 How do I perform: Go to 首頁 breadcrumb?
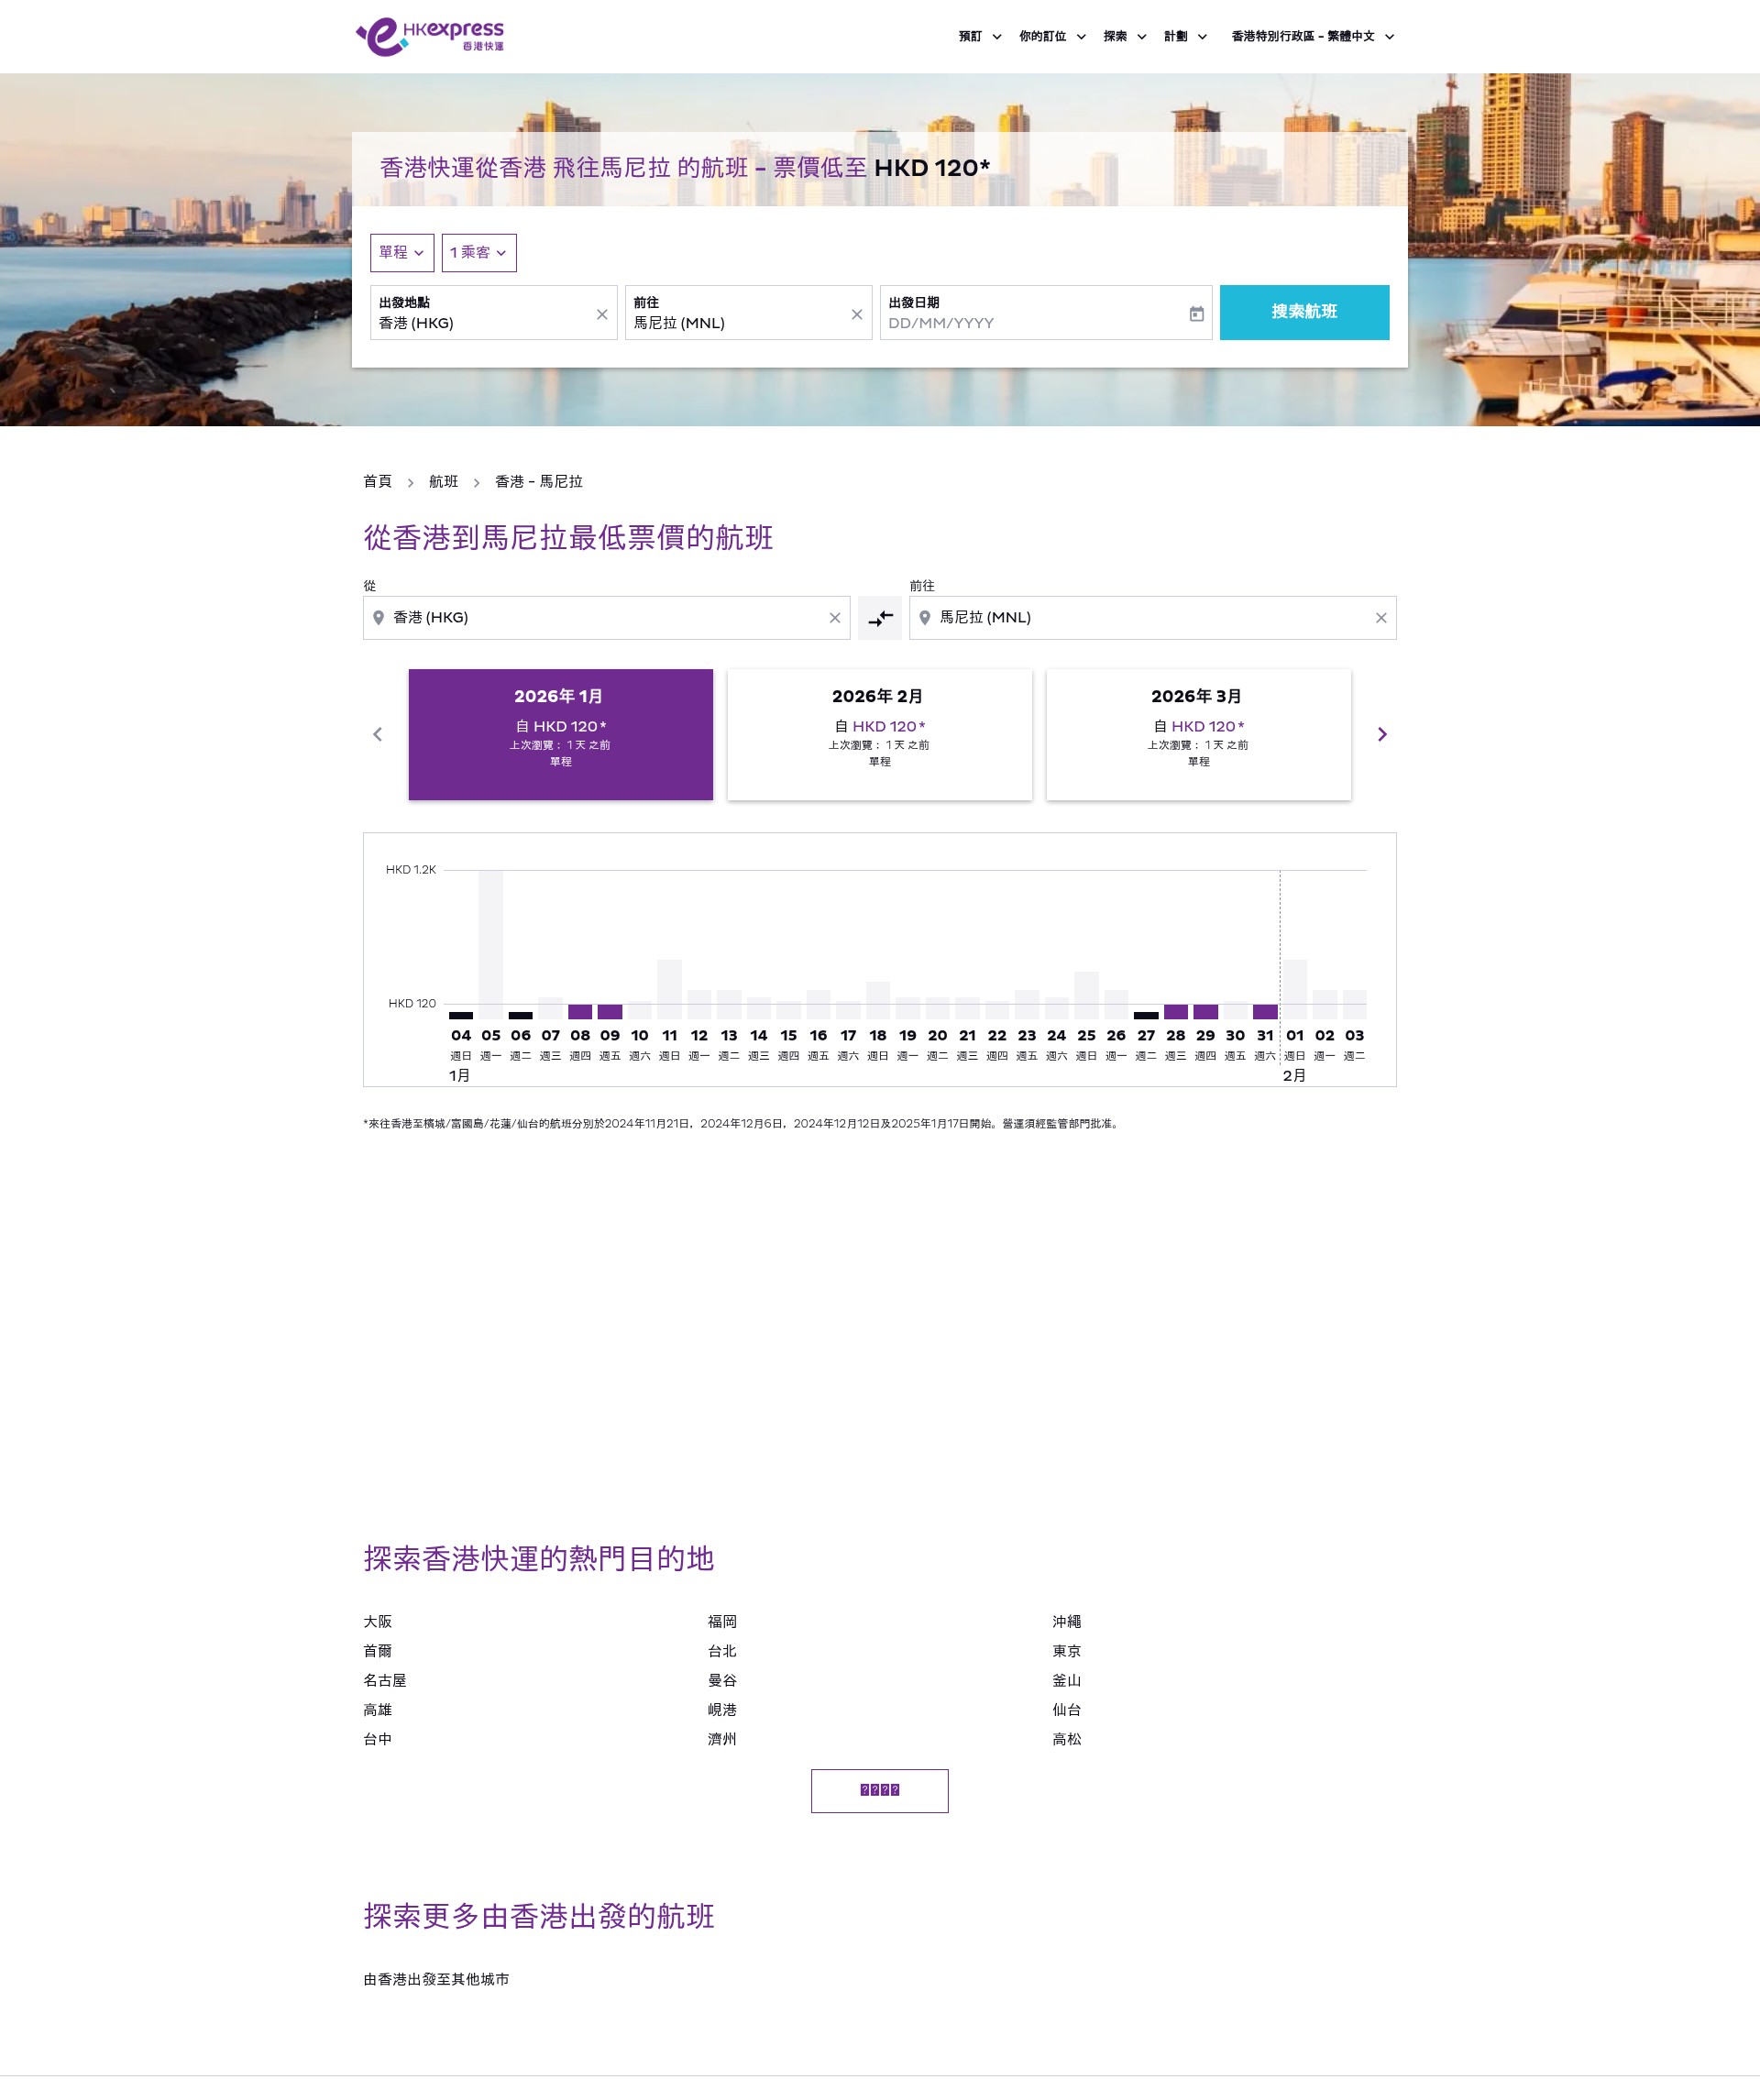click(377, 482)
